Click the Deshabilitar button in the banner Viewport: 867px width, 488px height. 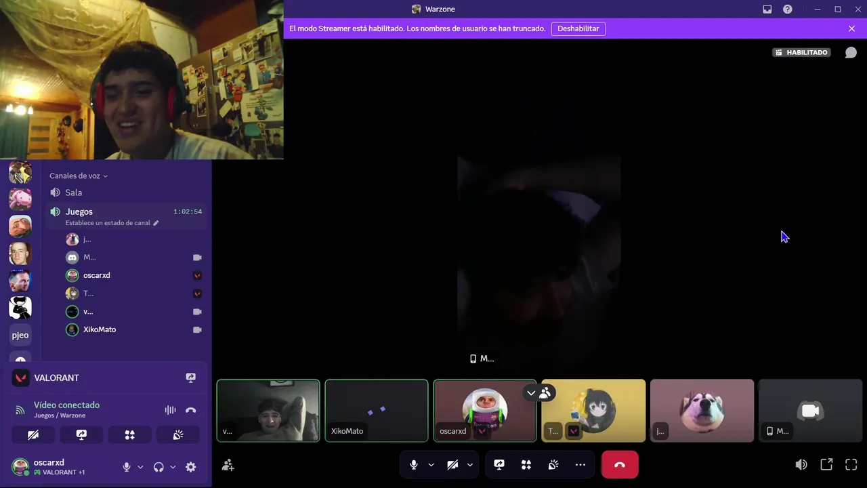click(x=578, y=28)
